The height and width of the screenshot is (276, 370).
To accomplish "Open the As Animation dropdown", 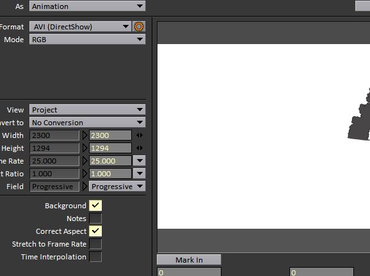I will tap(87, 6).
